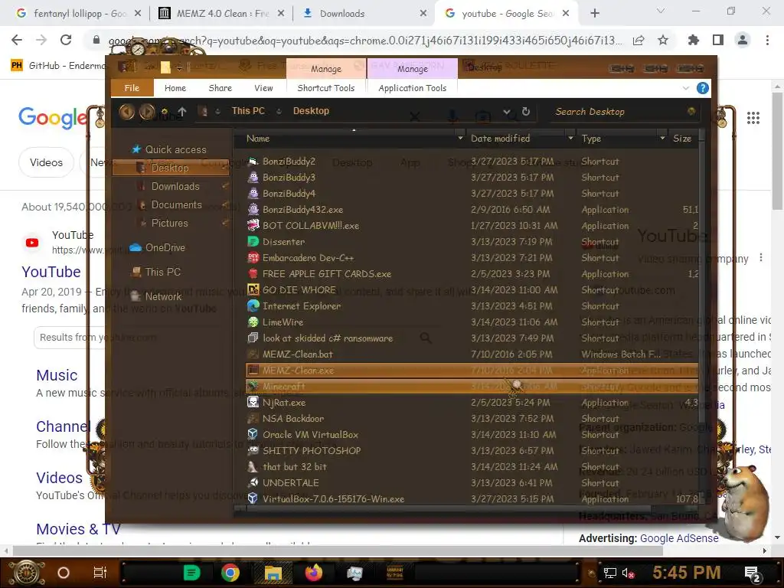Expand This PC breadcrumb chevron in address bar
Image resolution: width=784 pixels, height=588 pixels.
click(x=279, y=111)
